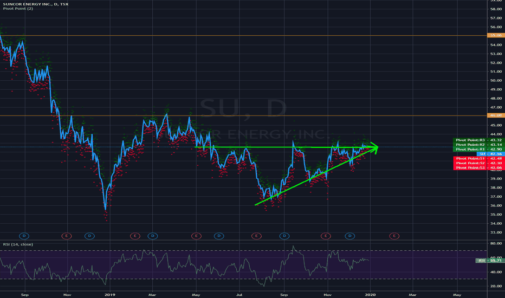Click the Pivot Point:R3 43.32 label
505x298 pixels.
pos(479,140)
